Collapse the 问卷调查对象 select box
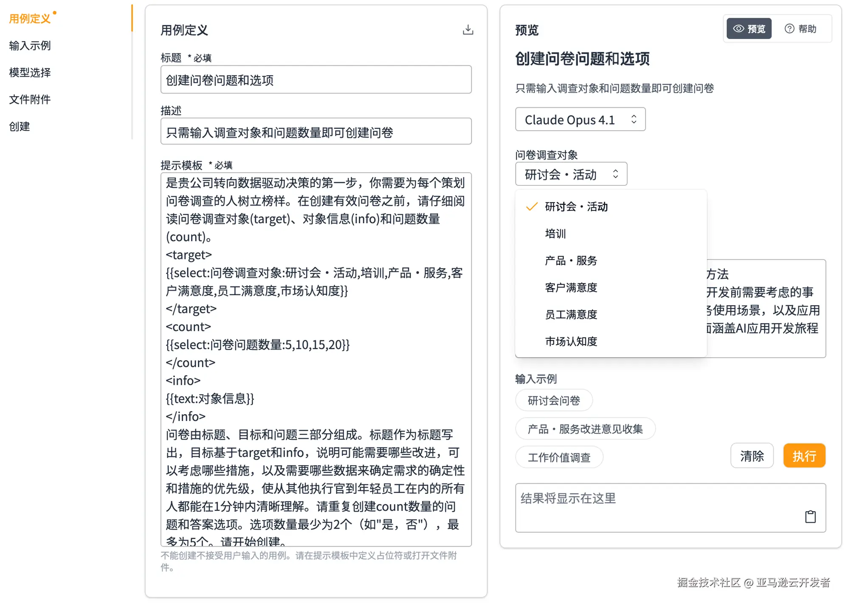 point(571,174)
